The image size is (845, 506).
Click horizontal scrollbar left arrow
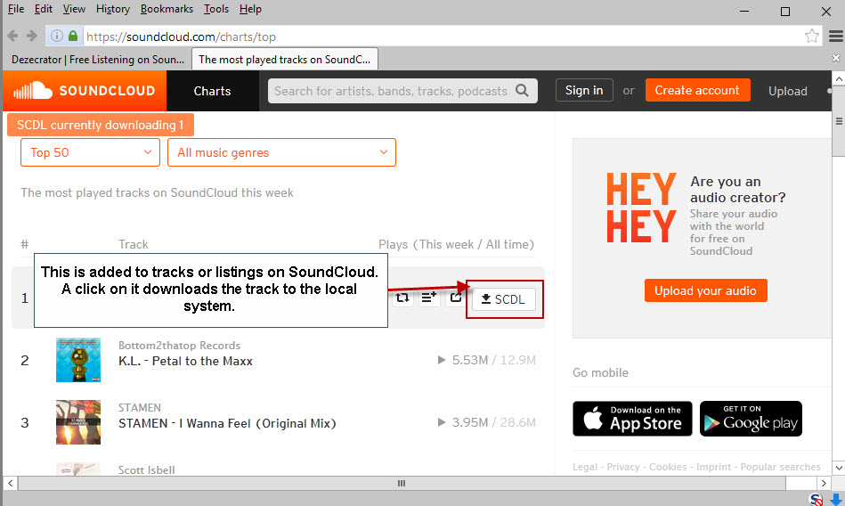point(10,484)
